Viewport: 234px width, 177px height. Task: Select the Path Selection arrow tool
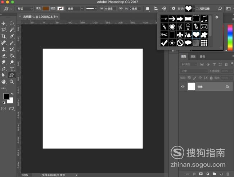click(4, 75)
